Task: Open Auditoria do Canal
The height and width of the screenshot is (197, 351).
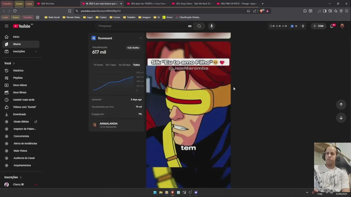Action: (21, 158)
